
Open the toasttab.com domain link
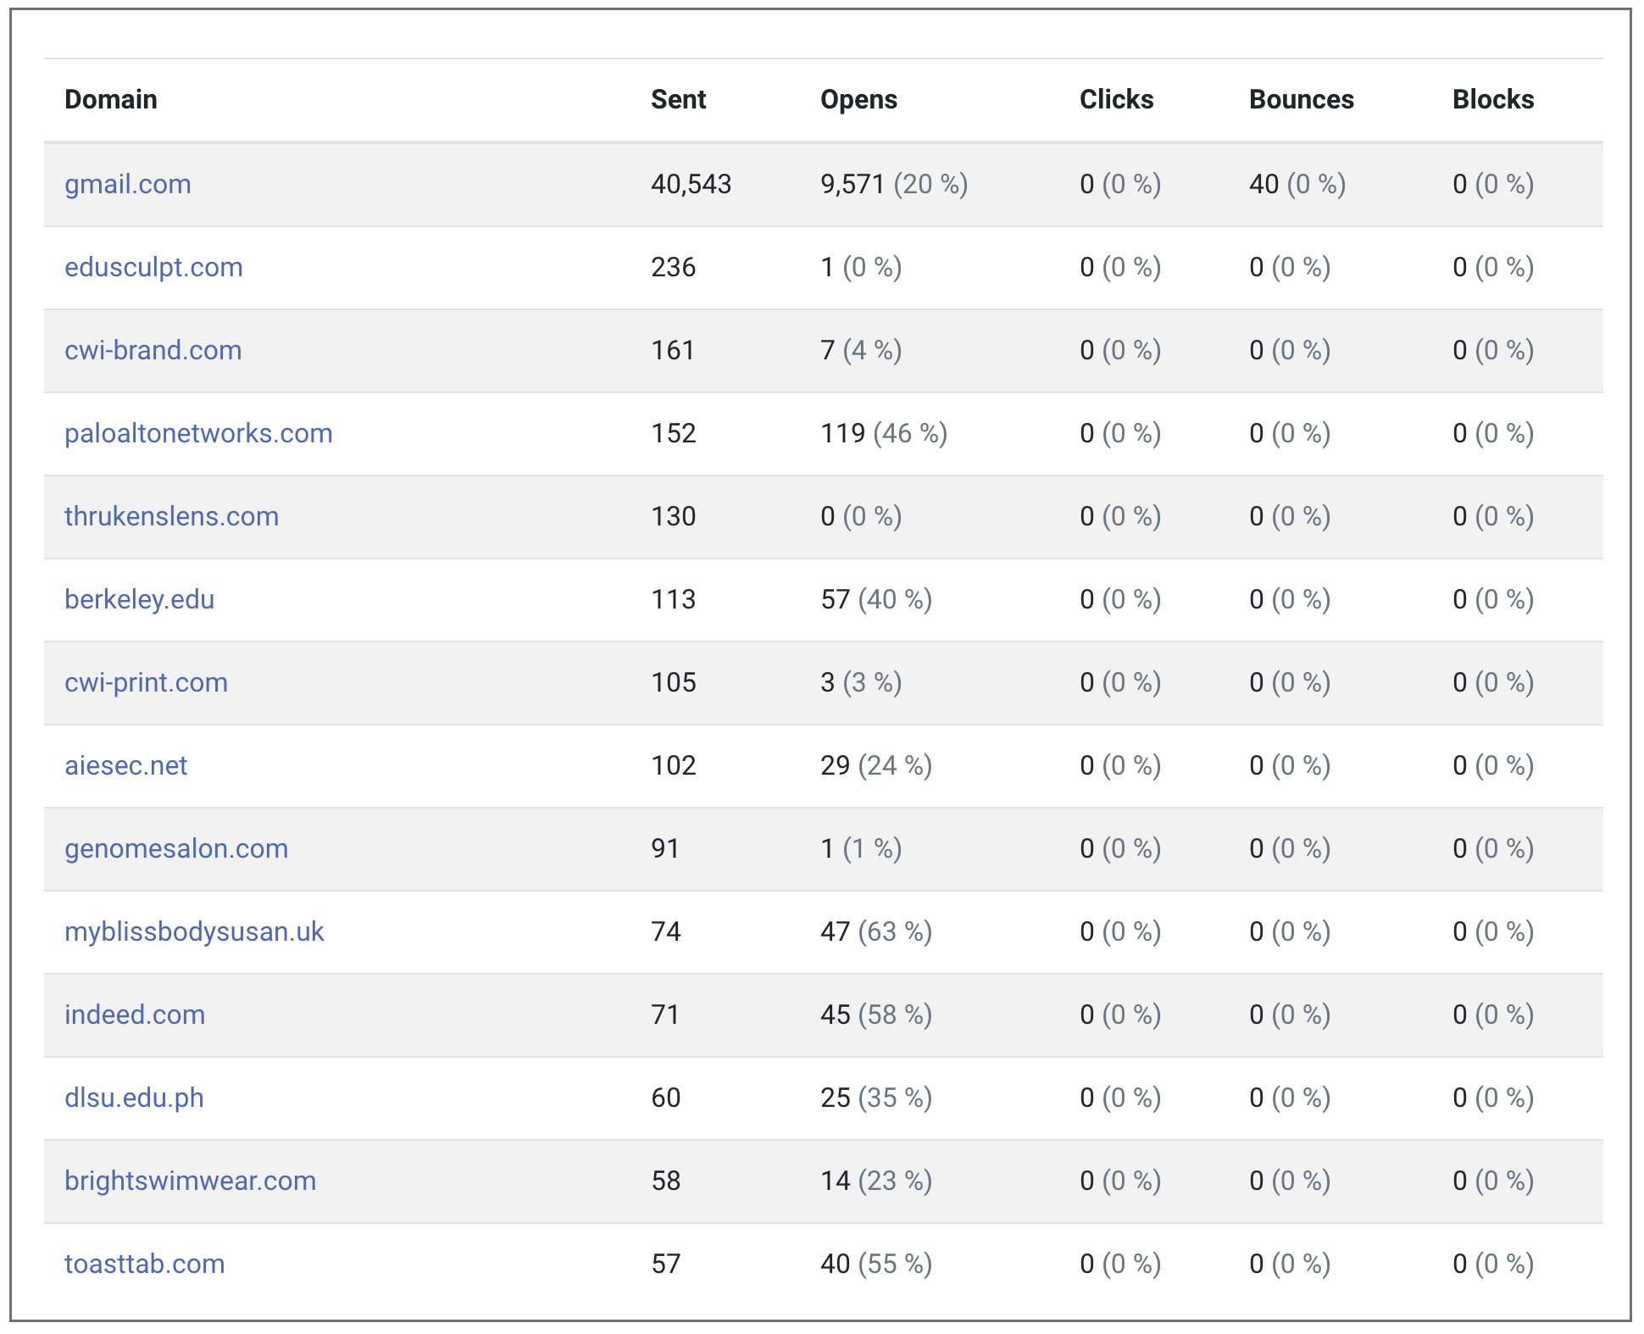point(144,1264)
